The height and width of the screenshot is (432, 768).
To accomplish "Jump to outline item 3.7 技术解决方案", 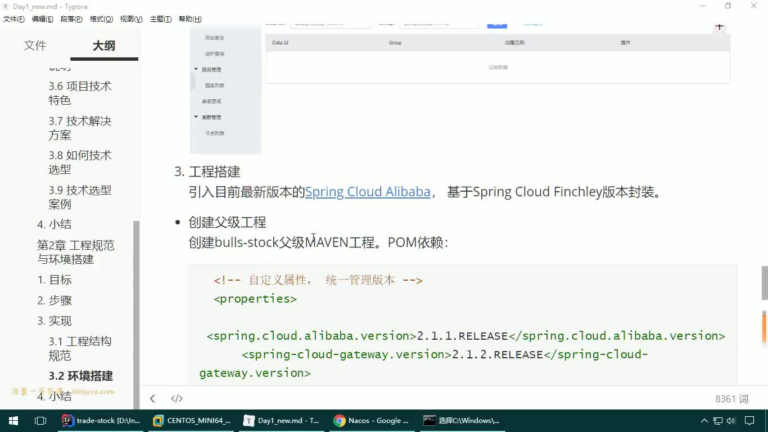I will pyautogui.click(x=80, y=128).
